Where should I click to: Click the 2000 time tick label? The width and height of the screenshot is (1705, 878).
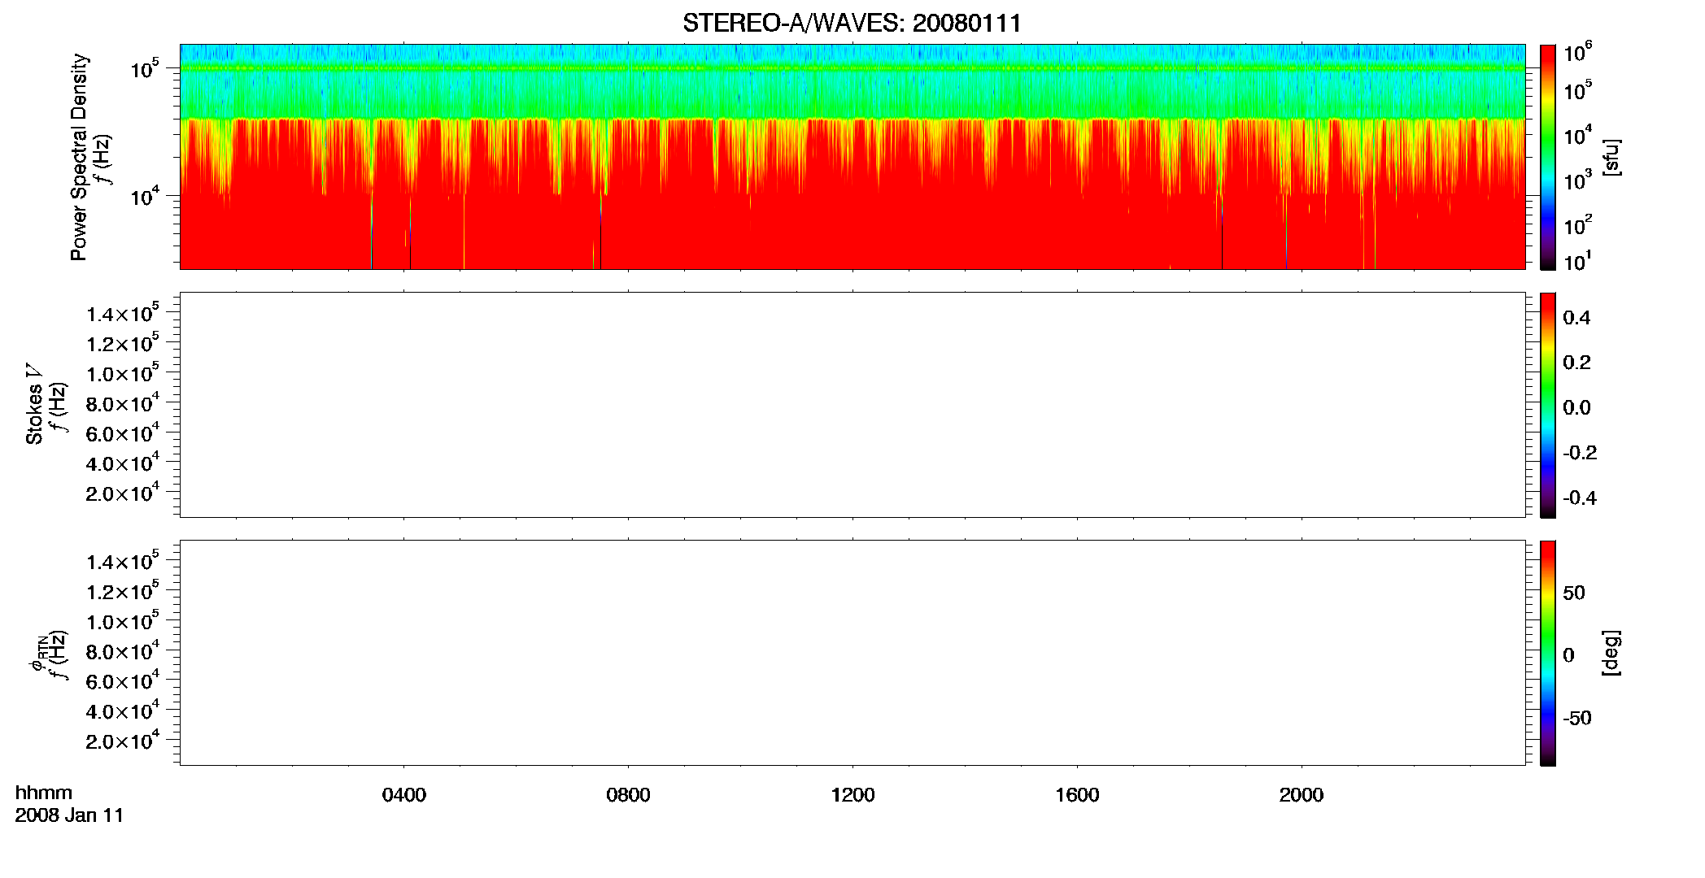click(1302, 795)
